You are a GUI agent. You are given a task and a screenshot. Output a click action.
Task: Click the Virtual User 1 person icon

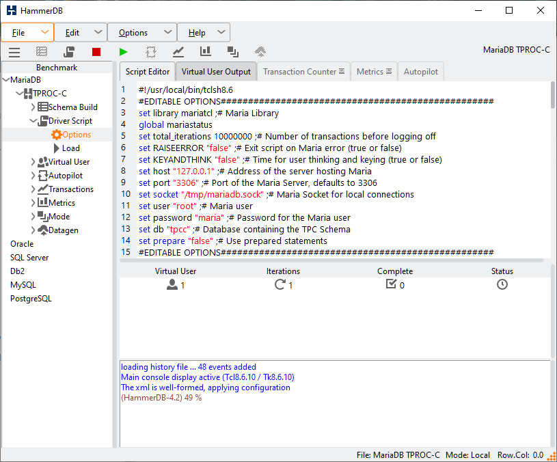click(172, 284)
